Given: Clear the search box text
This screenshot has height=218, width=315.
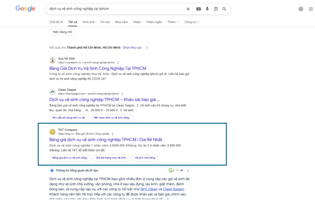Looking at the screenshot, I should coord(188,9).
